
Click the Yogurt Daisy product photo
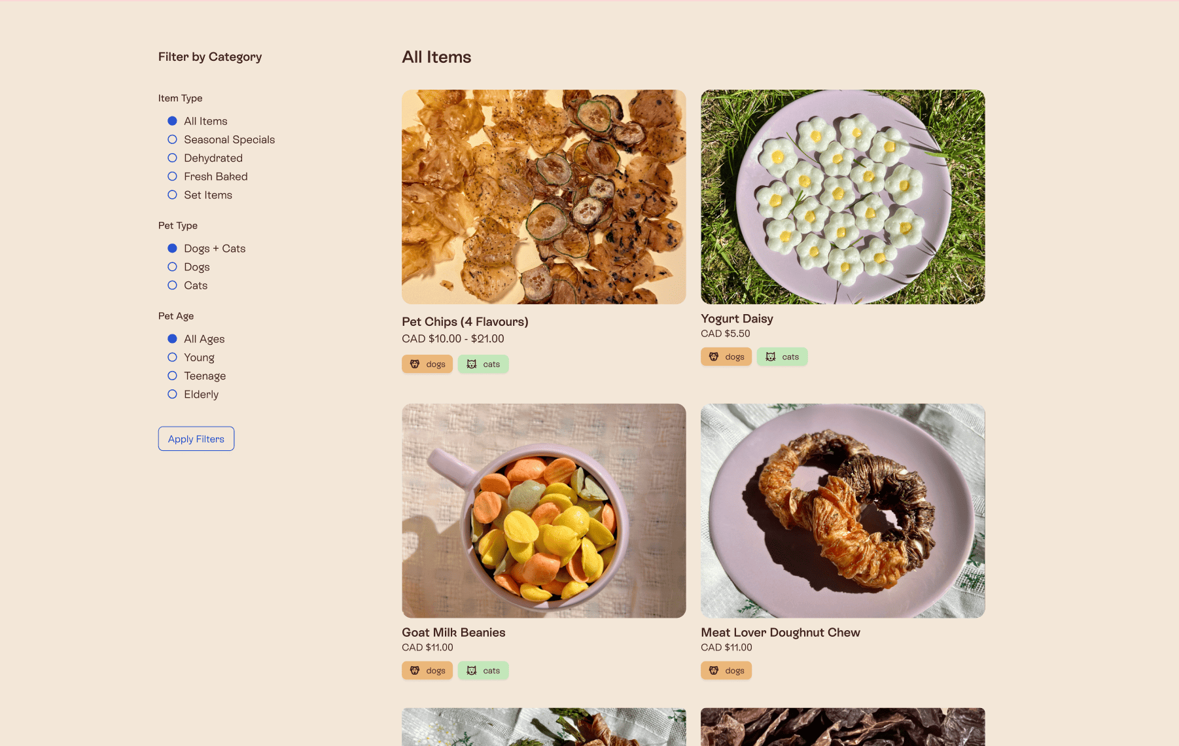pyautogui.click(x=843, y=197)
